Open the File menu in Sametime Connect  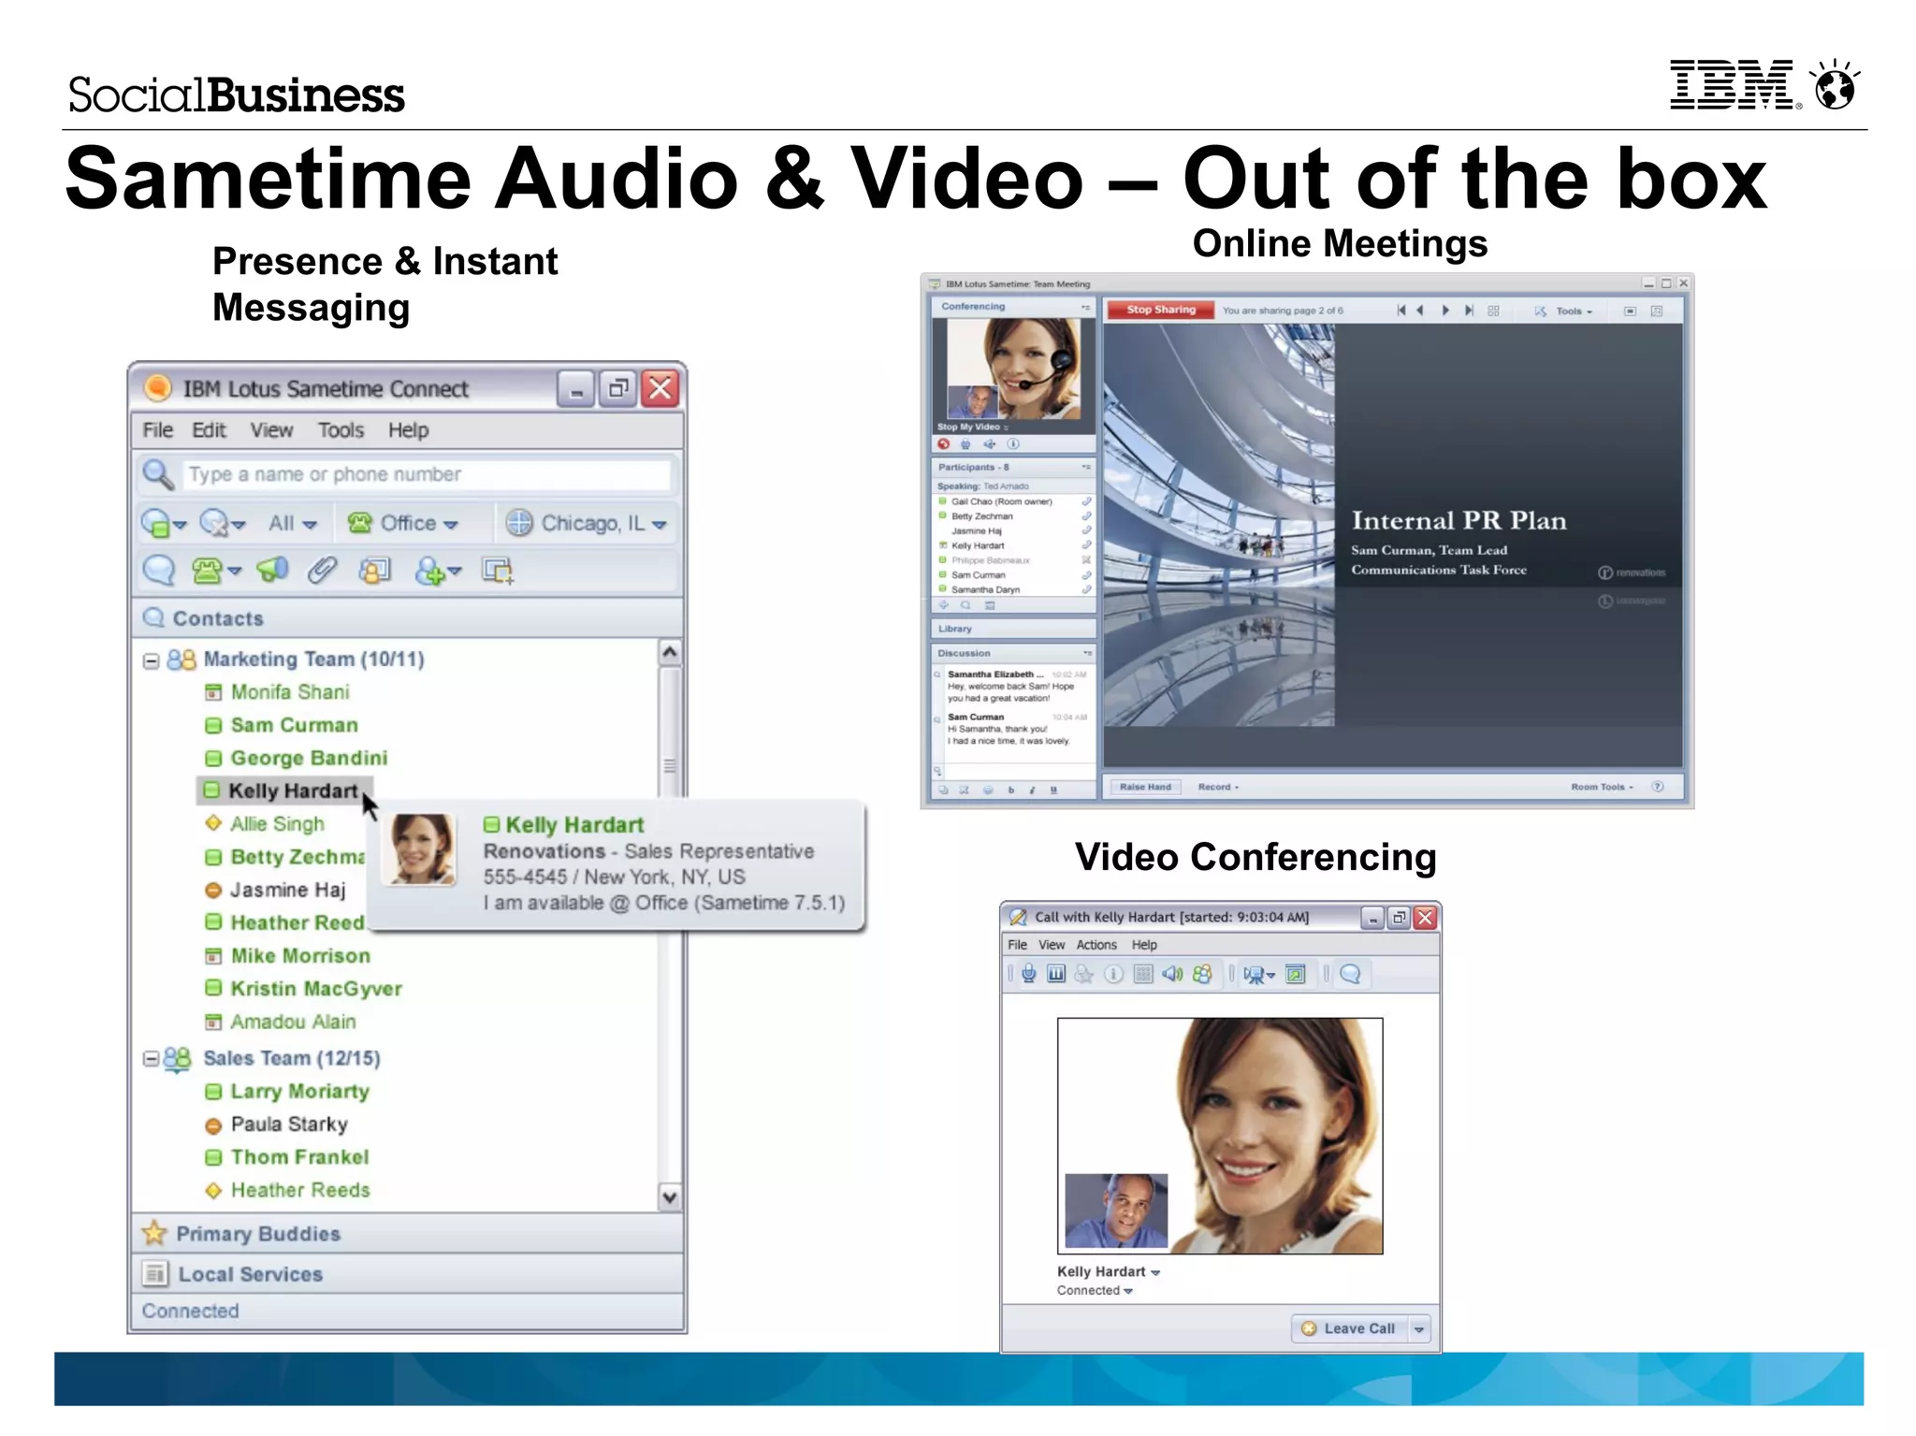157,430
